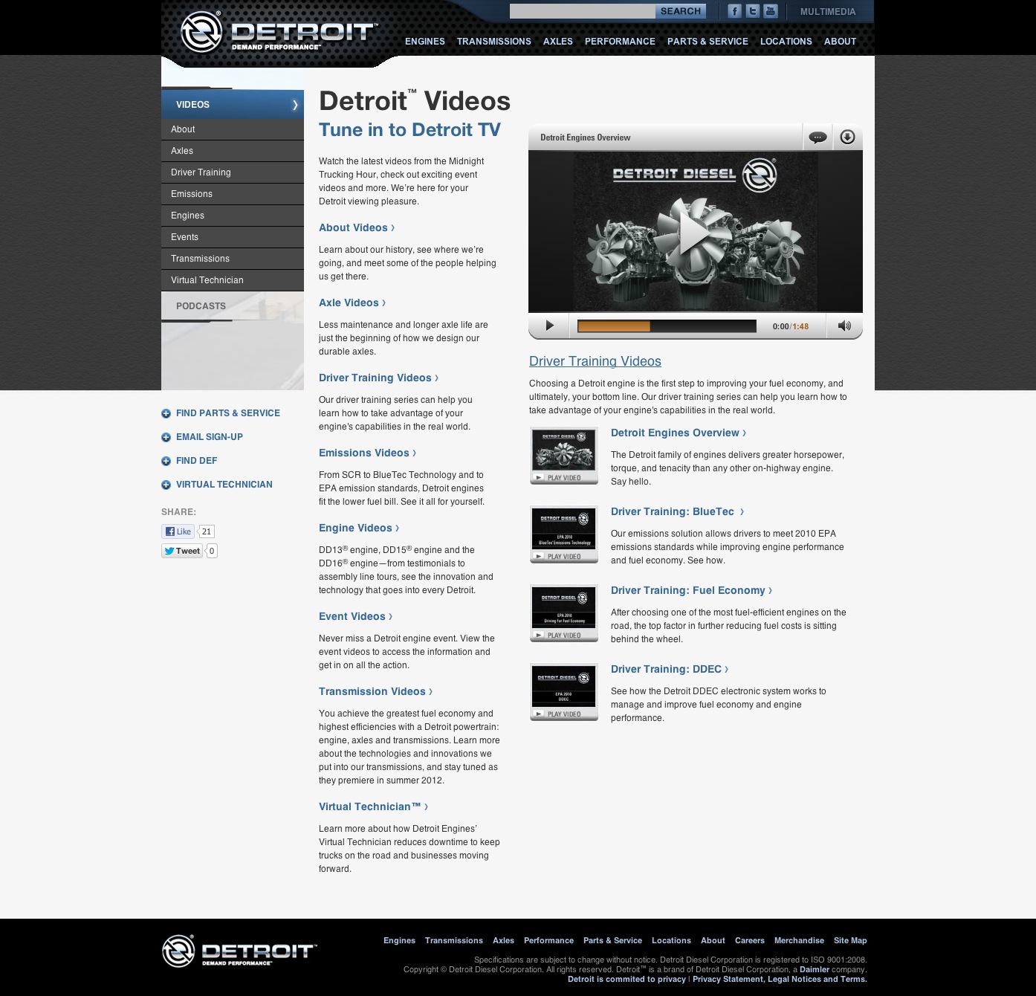Image resolution: width=1036 pixels, height=996 pixels.
Task: Open the Parts & Service top navigation menu
Action: coord(708,42)
